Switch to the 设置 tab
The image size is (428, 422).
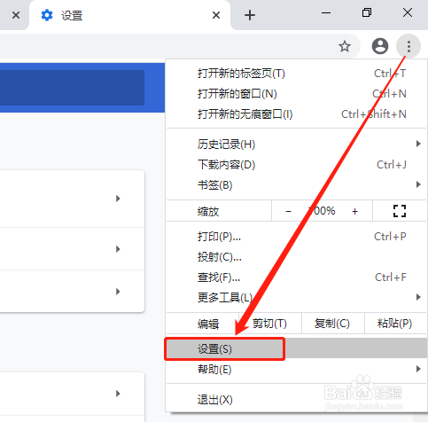point(130,15)
